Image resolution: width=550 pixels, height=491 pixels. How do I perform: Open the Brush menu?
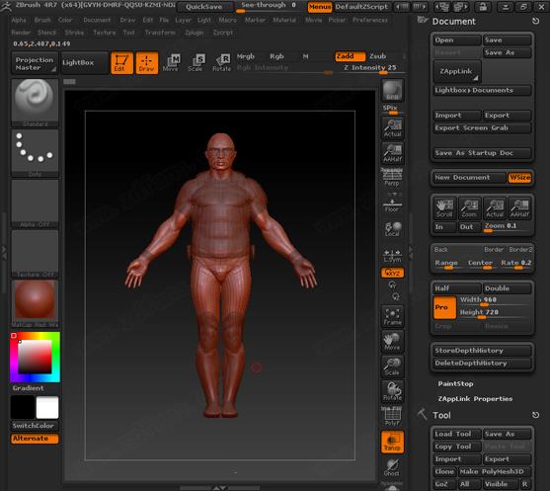click(x=42, y=20)
